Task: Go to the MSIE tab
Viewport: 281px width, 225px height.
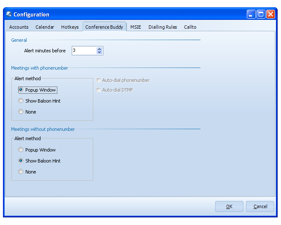Action: point(135,27)
